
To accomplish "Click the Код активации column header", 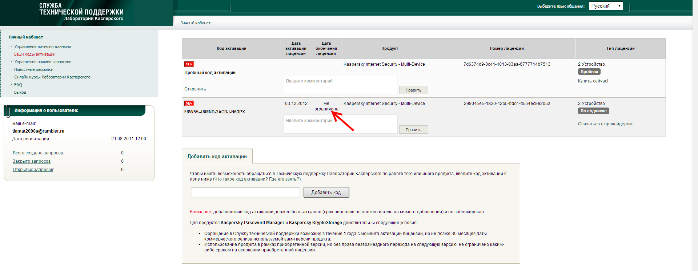I will click(x=232, y=48).
